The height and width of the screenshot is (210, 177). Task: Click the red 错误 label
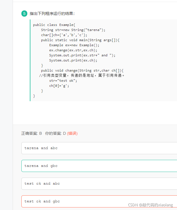point(72,133)
